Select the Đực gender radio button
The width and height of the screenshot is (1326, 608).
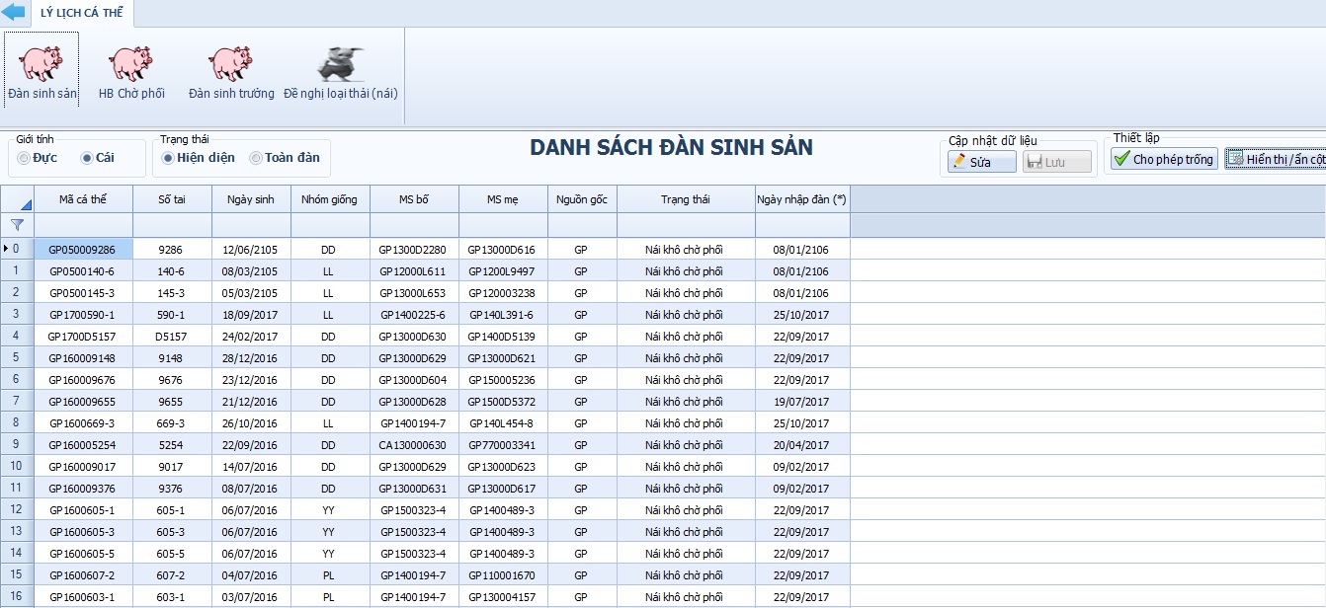pos(24,158)
